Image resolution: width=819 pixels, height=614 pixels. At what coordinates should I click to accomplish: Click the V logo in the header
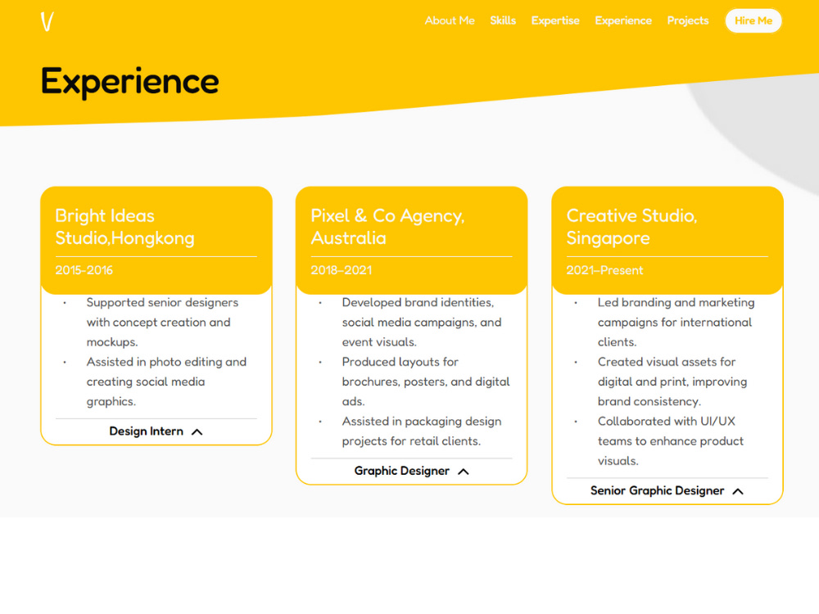(x=47, y=21)
